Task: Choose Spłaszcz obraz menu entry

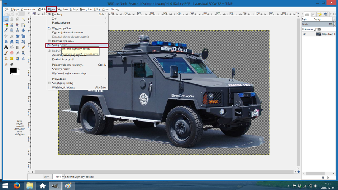Action: [78, 69]
